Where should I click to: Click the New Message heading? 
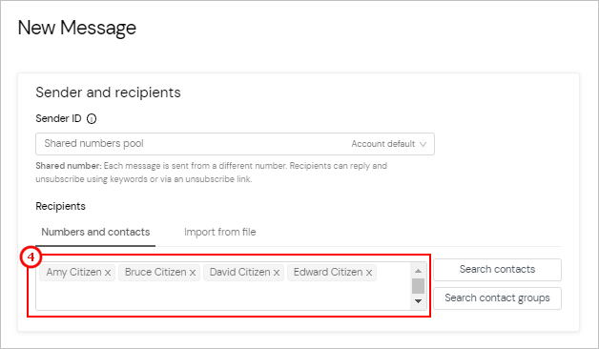(77, 28)
